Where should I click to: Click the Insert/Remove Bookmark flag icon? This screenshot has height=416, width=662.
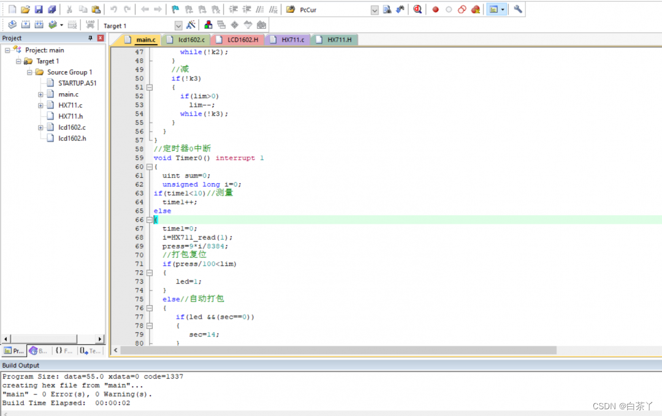coord(175,10)
